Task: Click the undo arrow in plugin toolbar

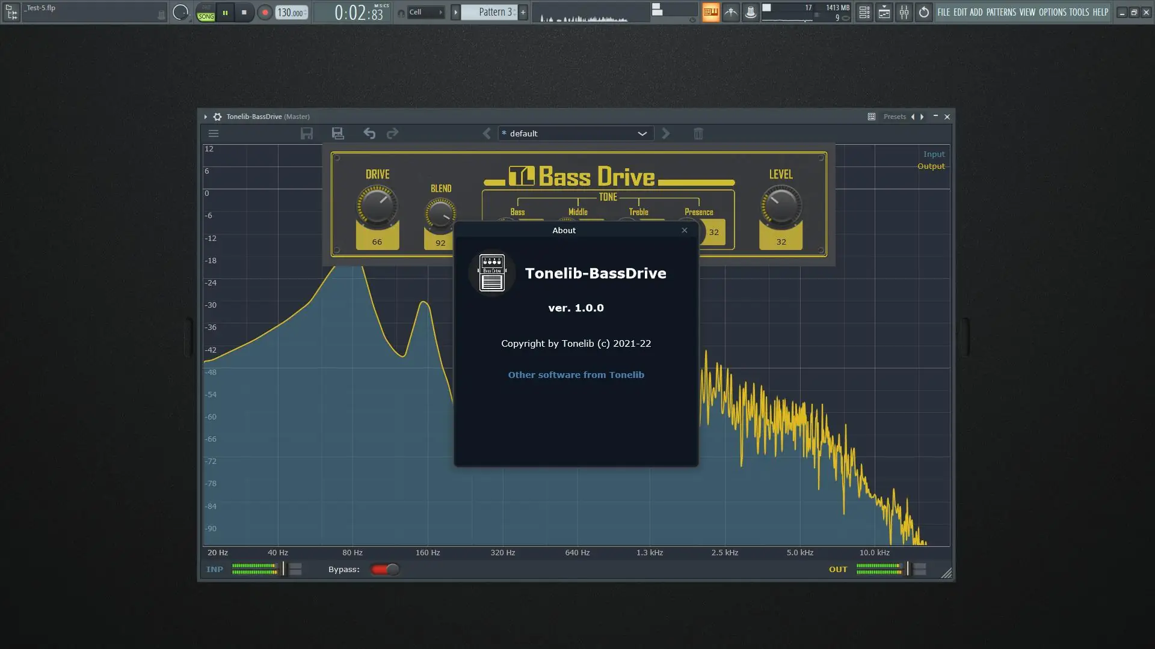Action: [x=369, y=133]
